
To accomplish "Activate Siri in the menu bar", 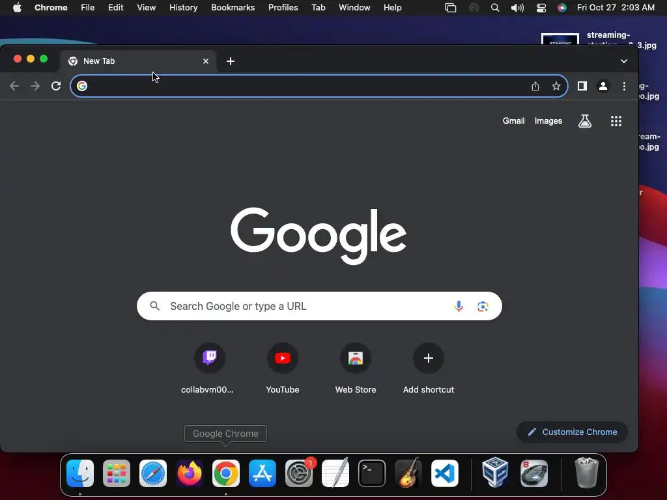I will [562, 8].
